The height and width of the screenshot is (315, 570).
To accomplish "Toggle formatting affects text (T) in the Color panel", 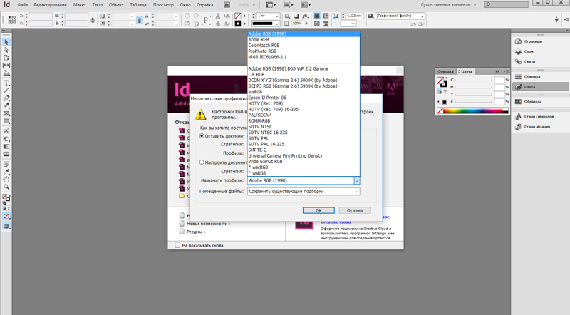I will [445, 92].
